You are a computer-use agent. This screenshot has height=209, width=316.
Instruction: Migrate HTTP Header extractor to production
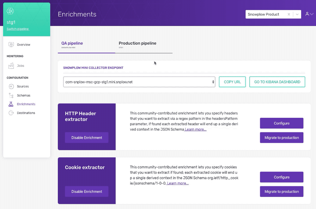point(282,137)
